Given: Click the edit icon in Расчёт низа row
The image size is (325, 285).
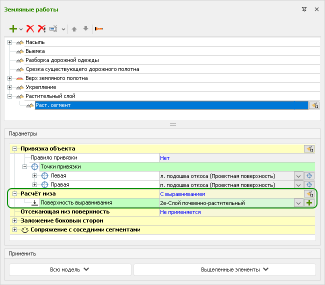Looking at the screenshot, I should [309, 193].
